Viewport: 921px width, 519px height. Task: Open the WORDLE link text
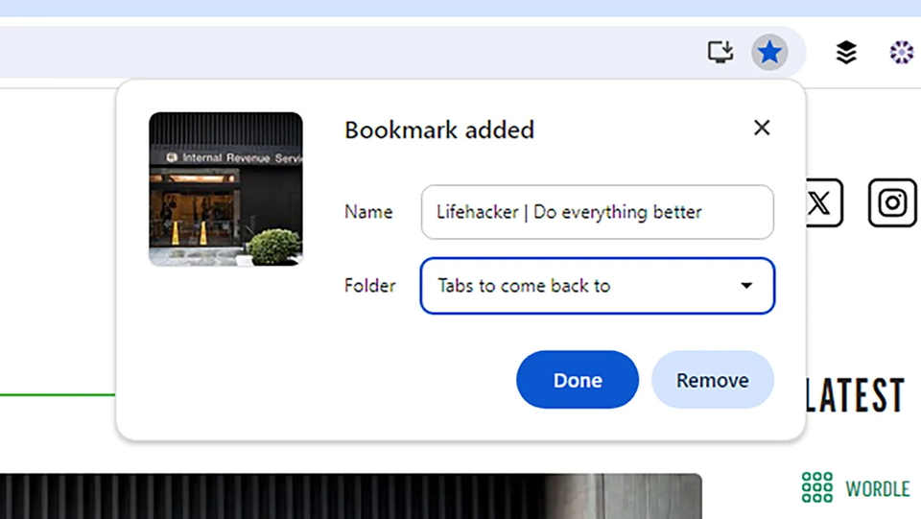[878, 488]
